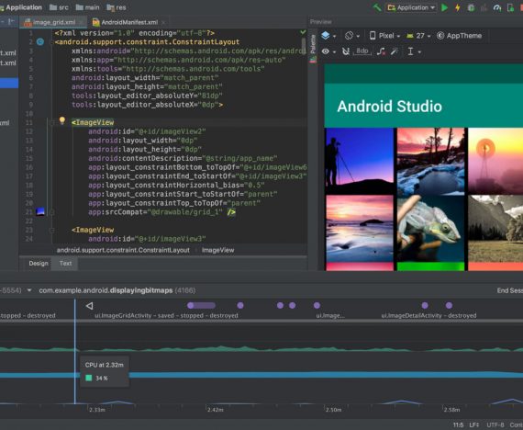Click the photographer silhouette photo in preview
Viewport: 523px width, 430px height.
point(360,161)
